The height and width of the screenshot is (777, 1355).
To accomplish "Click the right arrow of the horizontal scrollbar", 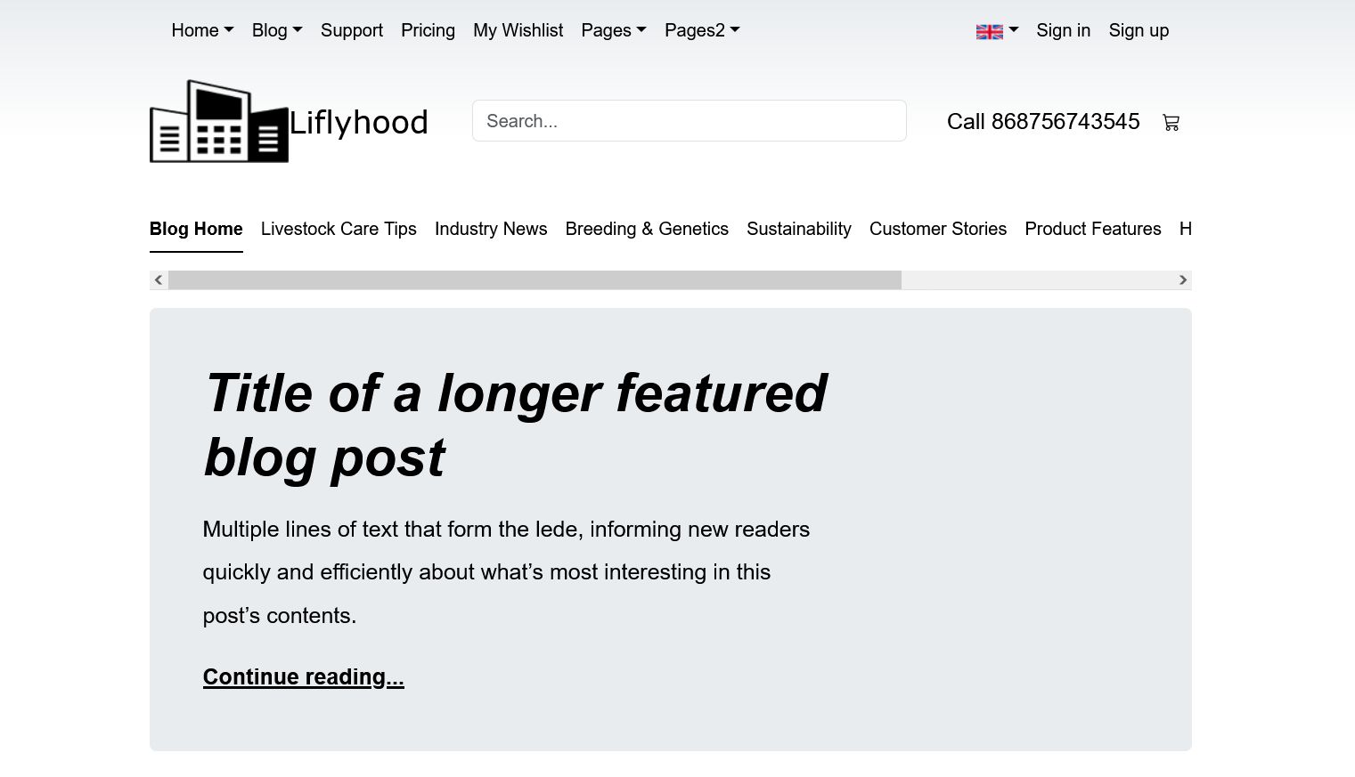I will 1182,280.
